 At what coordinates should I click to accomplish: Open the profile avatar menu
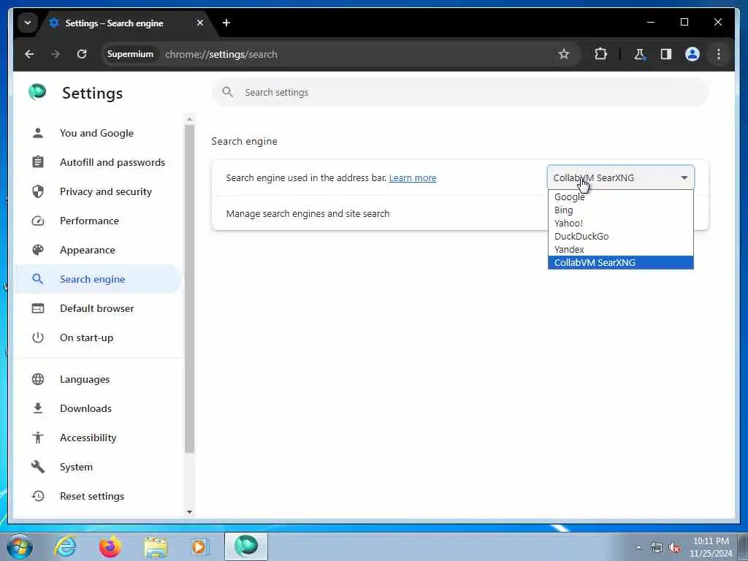(692, 54)
